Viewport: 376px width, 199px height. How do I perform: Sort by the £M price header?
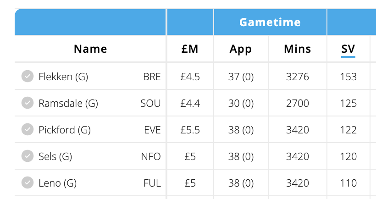point(190,49)
